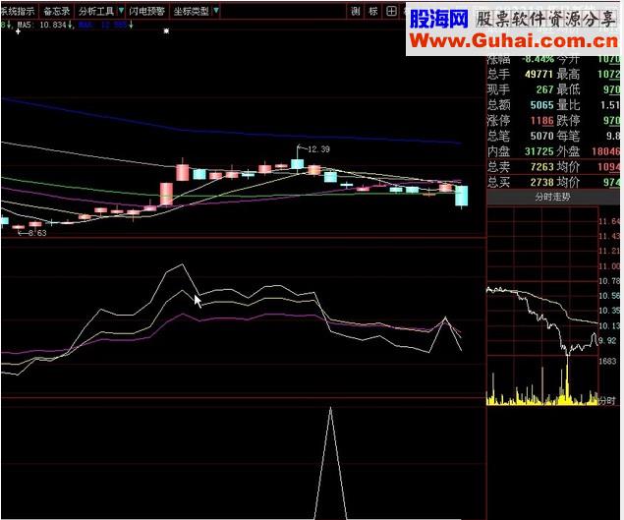
Task: Click the cyan candlestick under the 12.39 marker
Action: [298, 162]
